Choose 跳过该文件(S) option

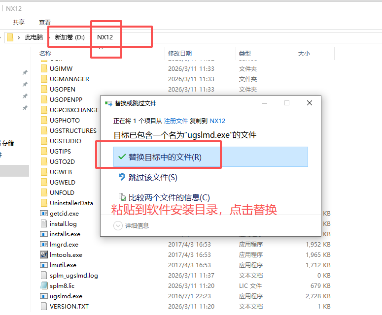pos(148,177)
